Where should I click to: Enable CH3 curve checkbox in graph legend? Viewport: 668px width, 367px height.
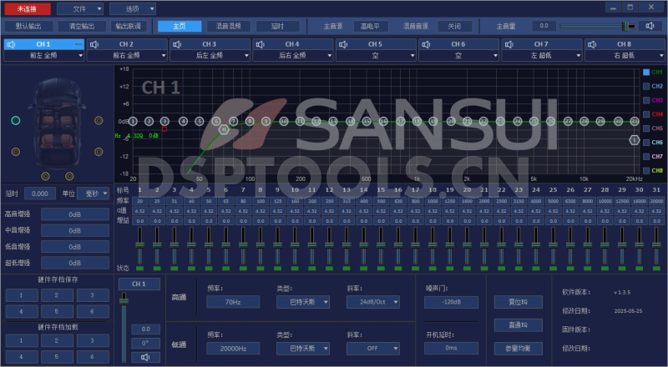pyautogui.click(x=646, y=100)
